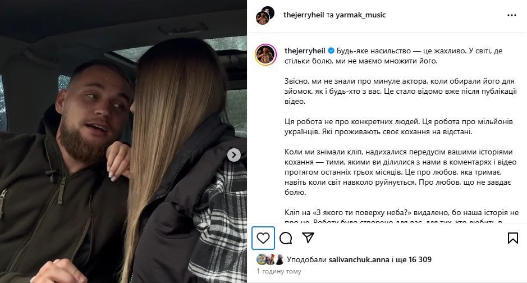
Task: Open the three-dots more options menu
Action: point(511,15)
